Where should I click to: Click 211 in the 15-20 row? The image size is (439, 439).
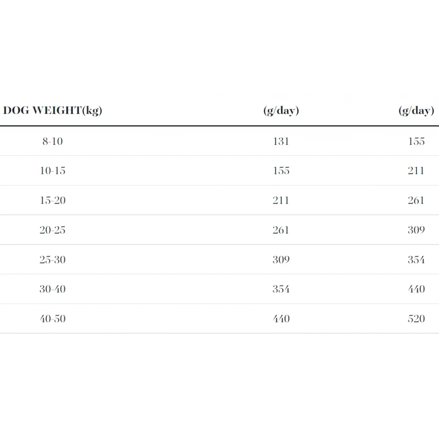[x=281, y=201]
